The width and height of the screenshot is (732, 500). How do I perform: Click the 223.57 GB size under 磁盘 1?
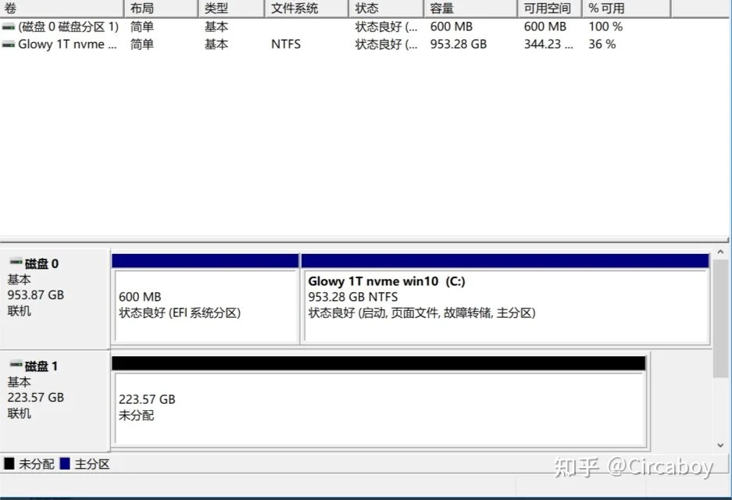[x=36, y=398]
